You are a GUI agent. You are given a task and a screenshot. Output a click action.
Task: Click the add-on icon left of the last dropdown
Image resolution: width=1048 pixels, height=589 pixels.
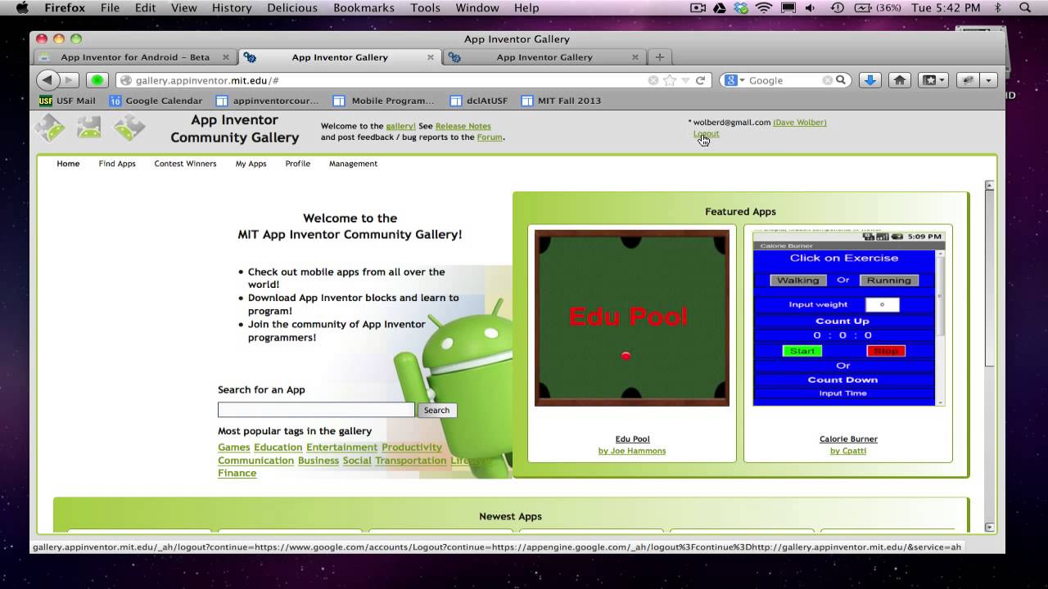pyautogui.click(x=969, y=80)
